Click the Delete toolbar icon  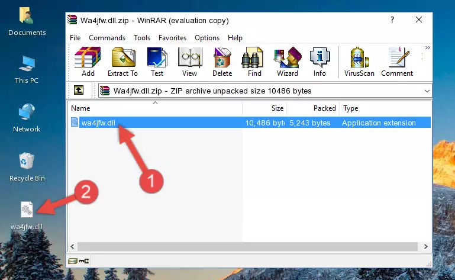pyautogui.click(x=222, y=62)
